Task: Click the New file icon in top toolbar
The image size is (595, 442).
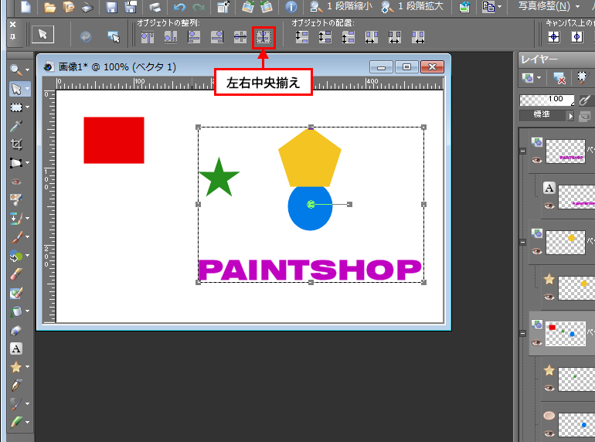Action: point(25,6)
